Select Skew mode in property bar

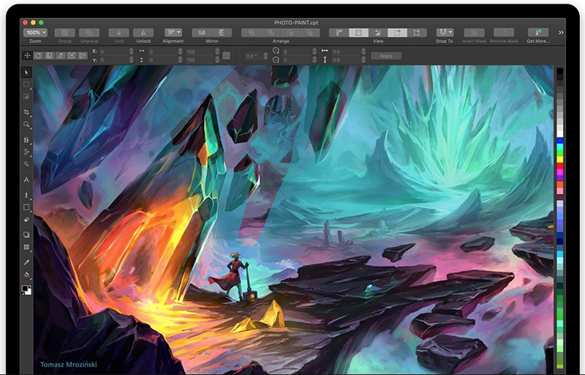click(x=61, y=56)
